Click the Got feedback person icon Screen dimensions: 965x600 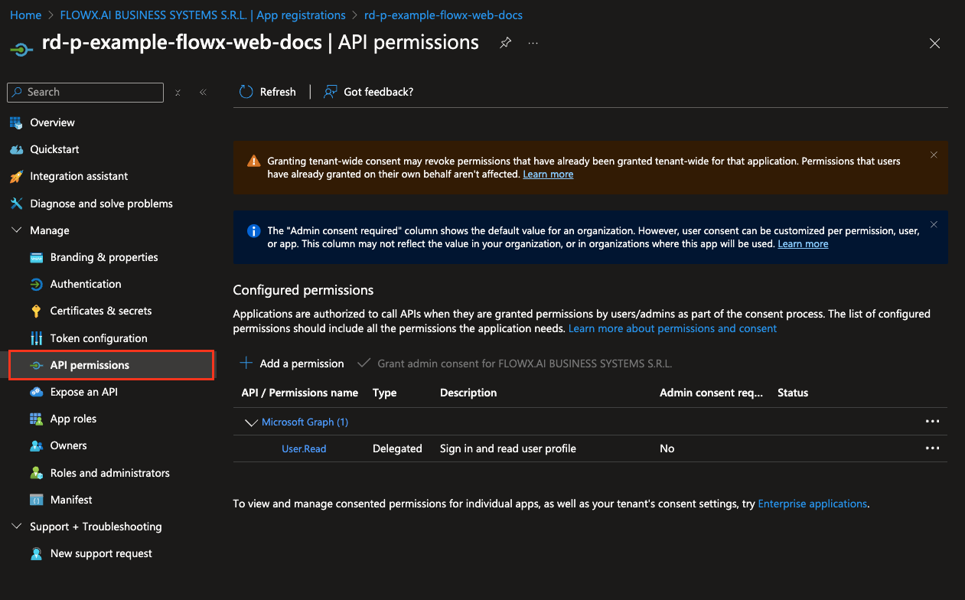(x=330, y=92)
